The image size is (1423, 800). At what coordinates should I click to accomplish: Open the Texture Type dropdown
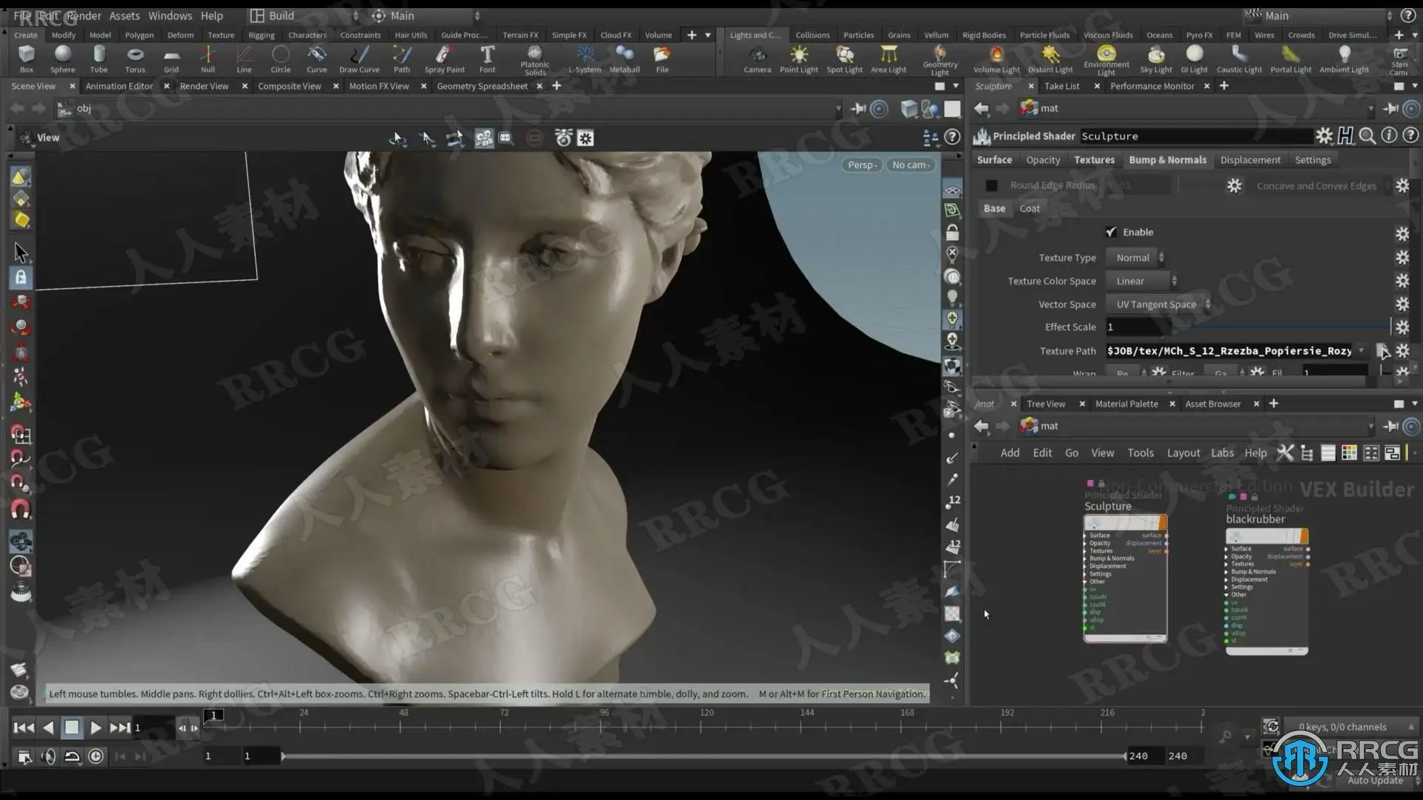pyautogui.click(x=1135, y=258)
